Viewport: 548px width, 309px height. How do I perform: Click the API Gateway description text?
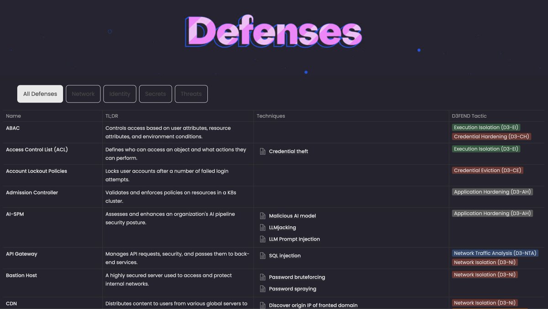[177, 258]
